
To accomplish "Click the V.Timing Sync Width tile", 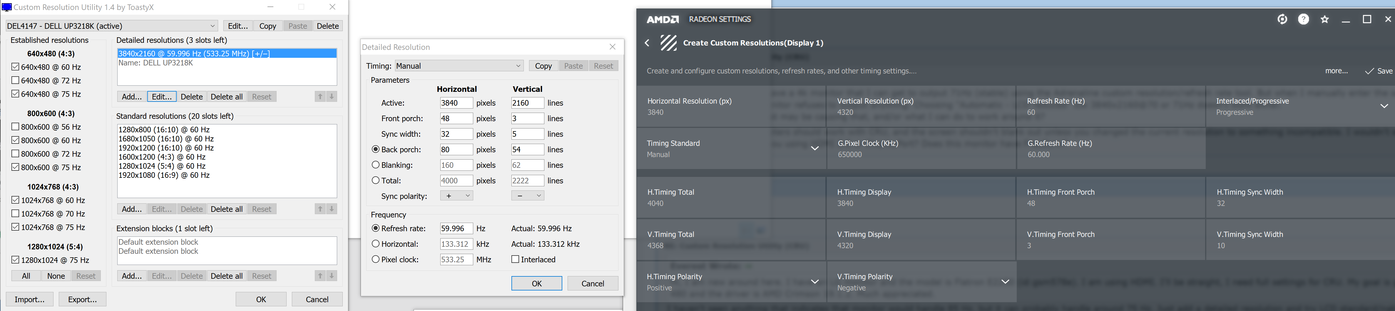I will 1300,240.
